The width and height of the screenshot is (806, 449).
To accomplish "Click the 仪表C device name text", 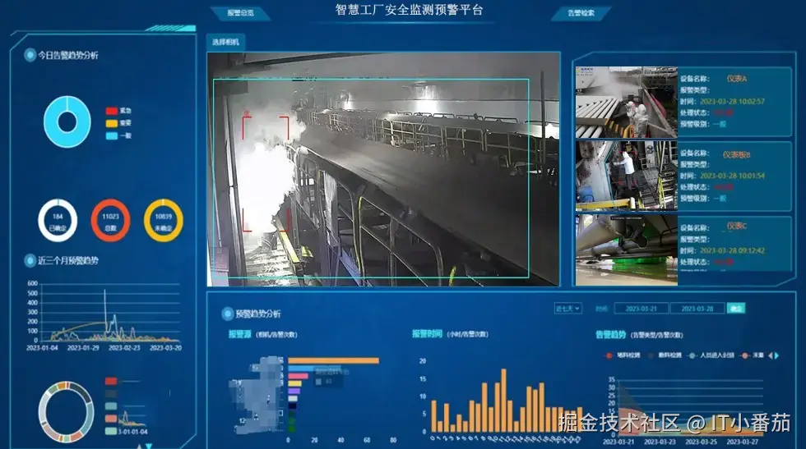I will 737,226.
